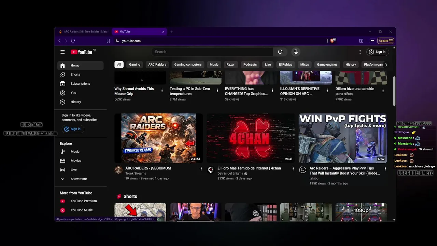
Task: Open the Detrás del Enigma channel name
Action: 230,174
